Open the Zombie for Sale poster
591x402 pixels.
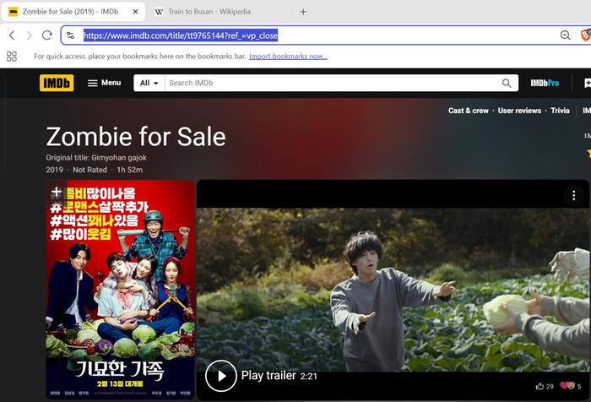pos(120,290)
